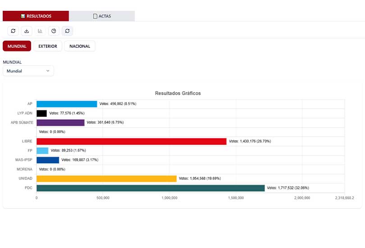The width and height of the screenshot is (365, 248).
Task: Select the MUNDIAL scope button
Action: coord(17,46)
